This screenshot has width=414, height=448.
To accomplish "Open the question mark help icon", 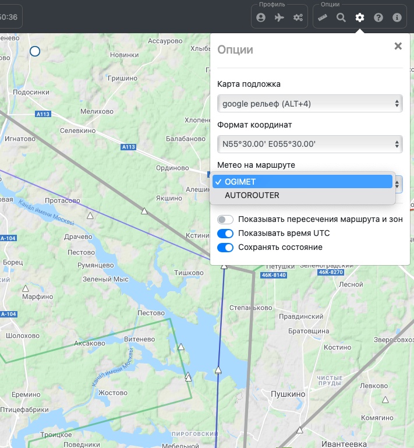I will (378, 17).
